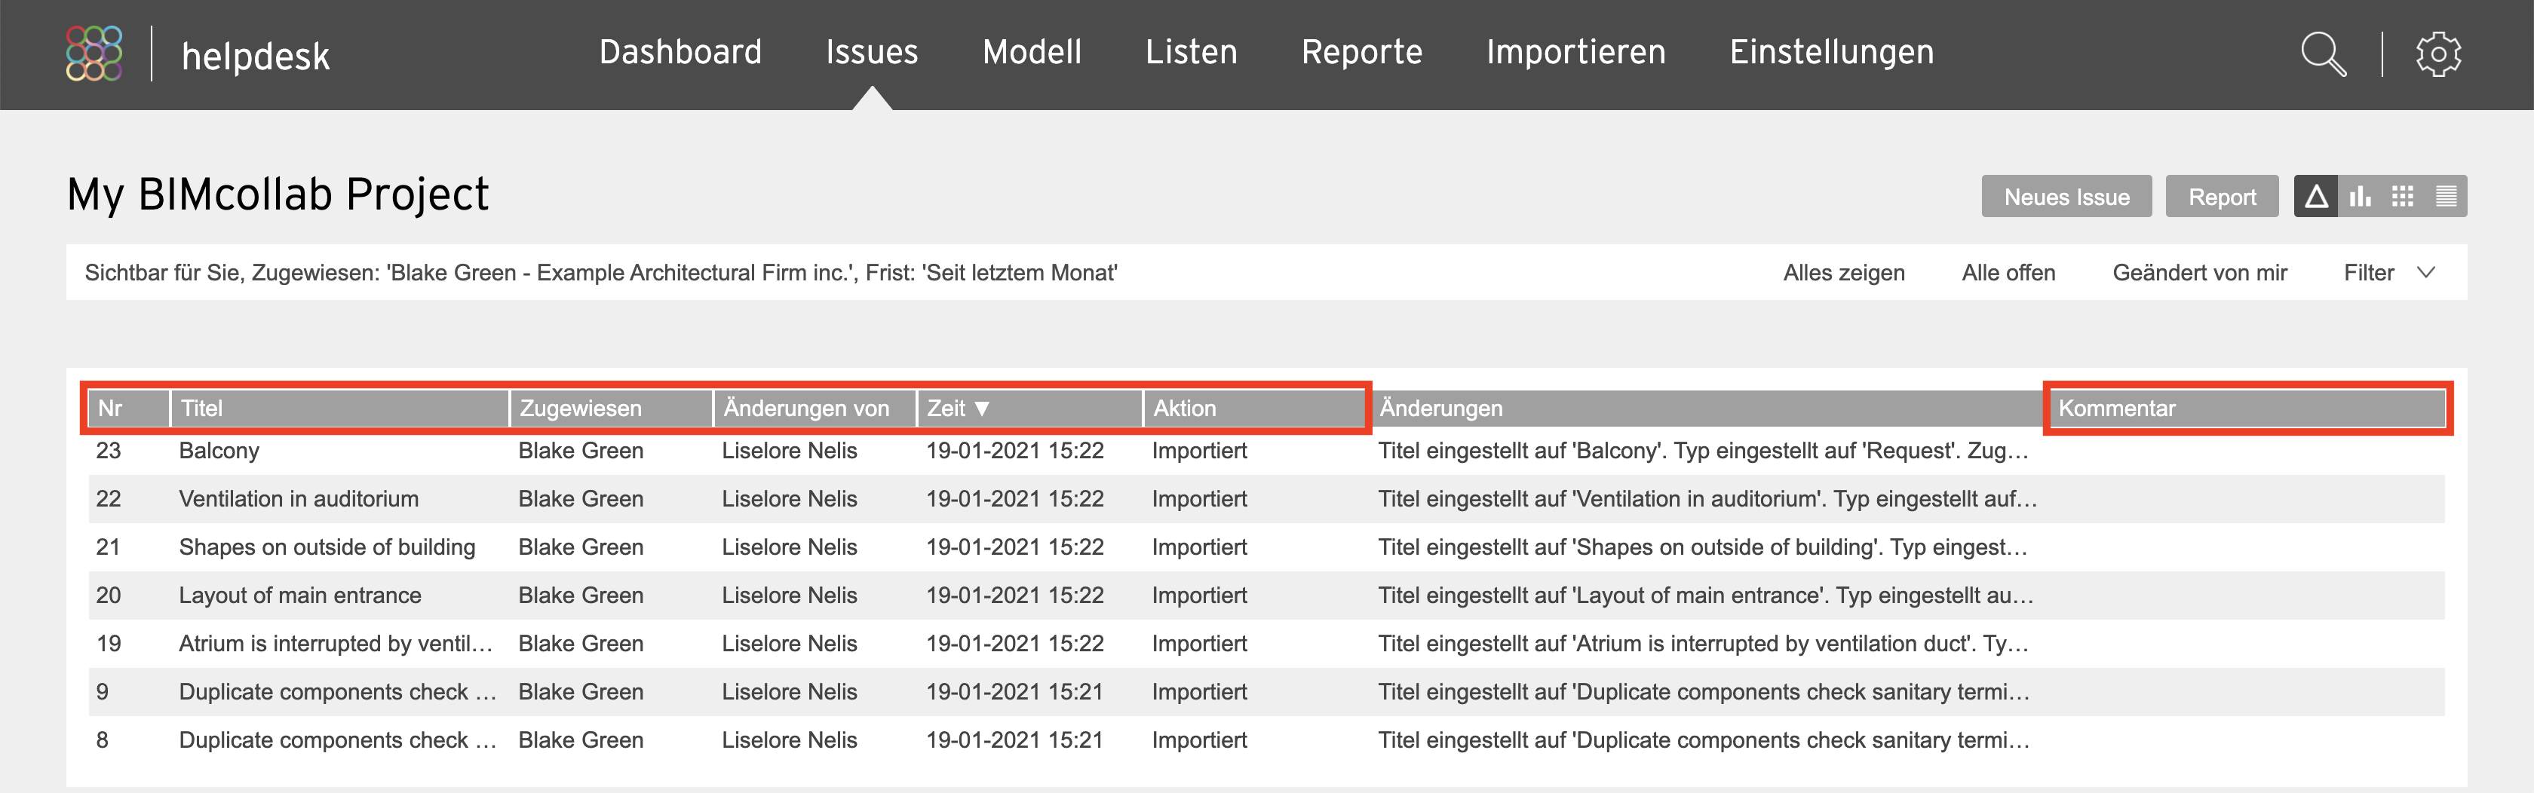Click changes text for 'Layout of main entrance'
The width and height of the screenshot is (2534, 793).
(1706, 595)
